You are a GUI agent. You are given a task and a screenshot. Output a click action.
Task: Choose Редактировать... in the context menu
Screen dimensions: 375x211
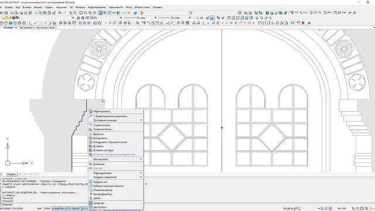(116, 111)
